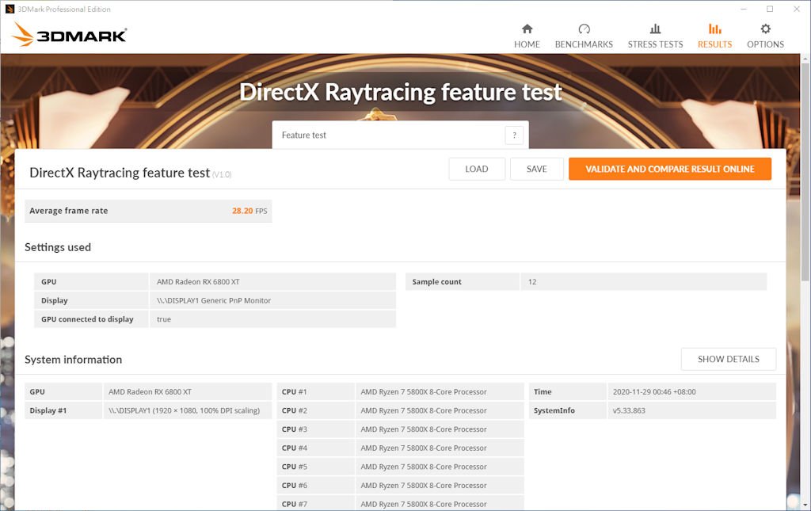Image resolution: width=811 pixels, height=511 pixels.
Task: Click the Average frame rate label
Action: click(x=69, y=211)
